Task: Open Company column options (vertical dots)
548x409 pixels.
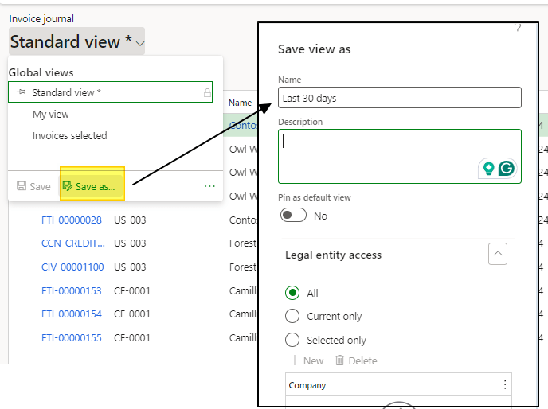Action: (x=504, y=385)
